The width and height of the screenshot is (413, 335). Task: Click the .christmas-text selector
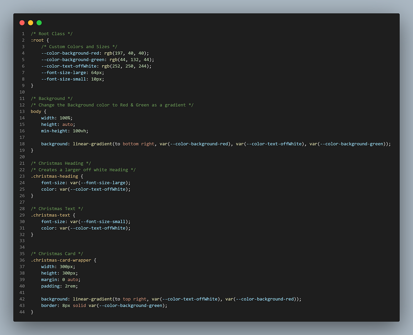(50, 215)
